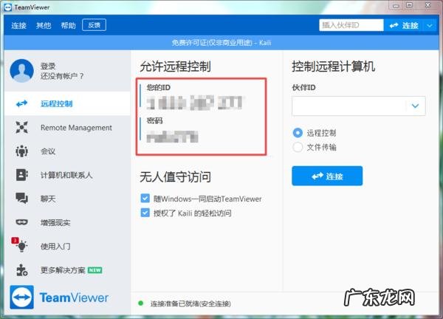
Task: Click 还没有帐户？ link
Action: 62,76
